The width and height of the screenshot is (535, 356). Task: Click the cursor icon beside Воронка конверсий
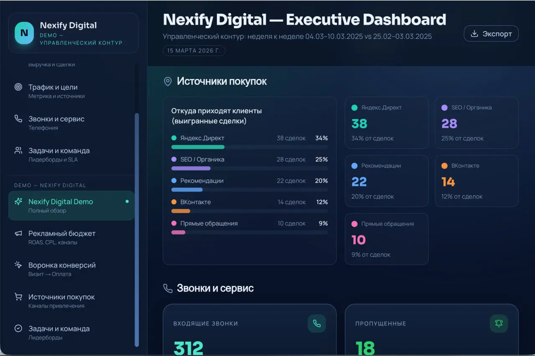pyautogui.click(x=18, y=265)
